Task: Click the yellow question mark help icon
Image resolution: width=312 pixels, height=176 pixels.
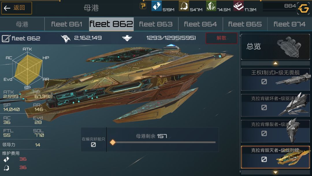Action: tap(143, 6)
